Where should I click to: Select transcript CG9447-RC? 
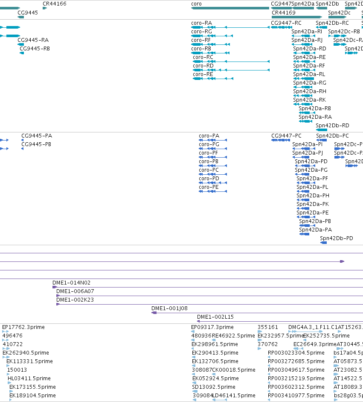[286, 23]
